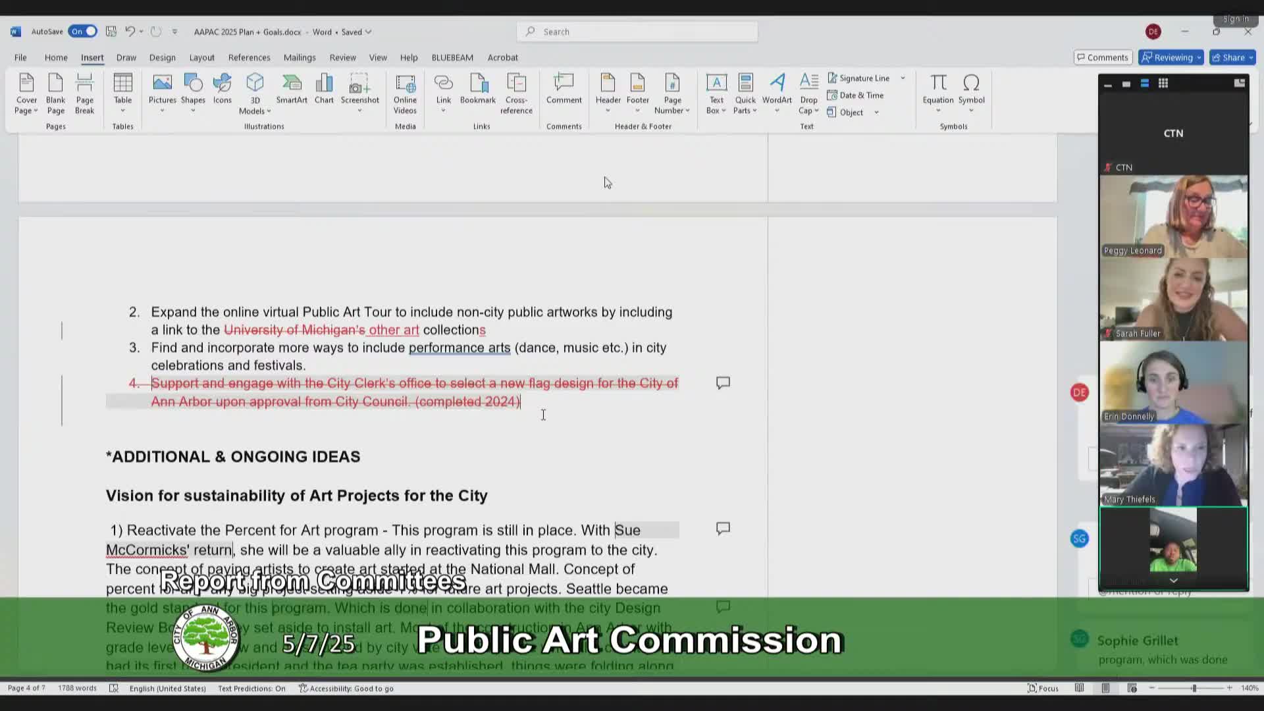
Task: Switch to the Review tab
Action: coord(342,58)
